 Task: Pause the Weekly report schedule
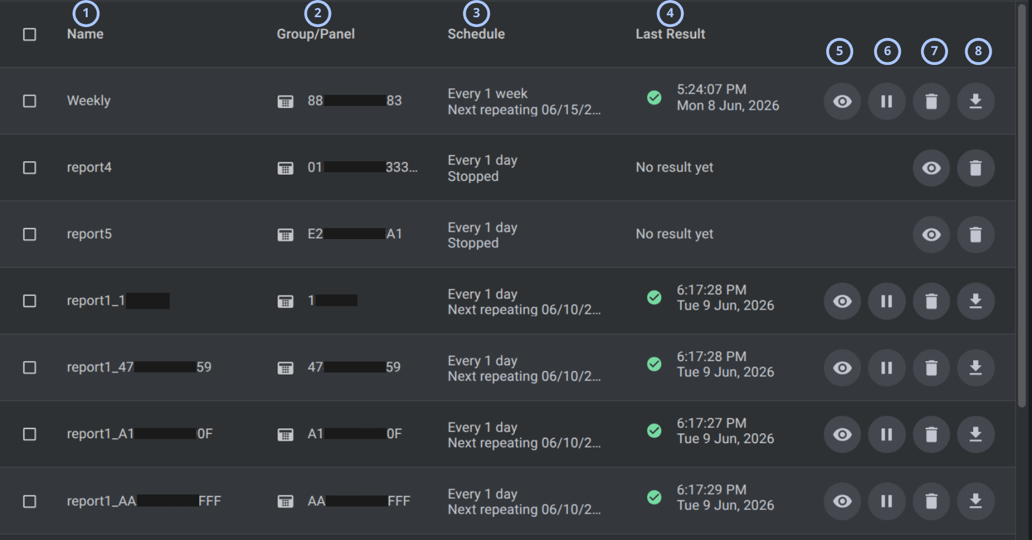887,101
